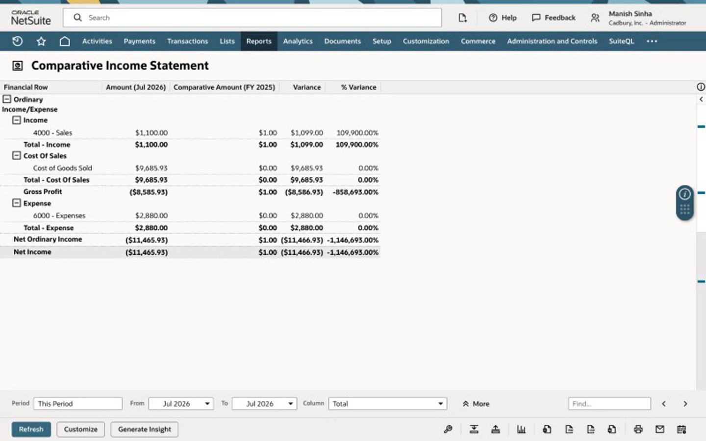Screen dimensions: 706x441
Task: Open the info circle at table header right
Action: pos(701,87)
